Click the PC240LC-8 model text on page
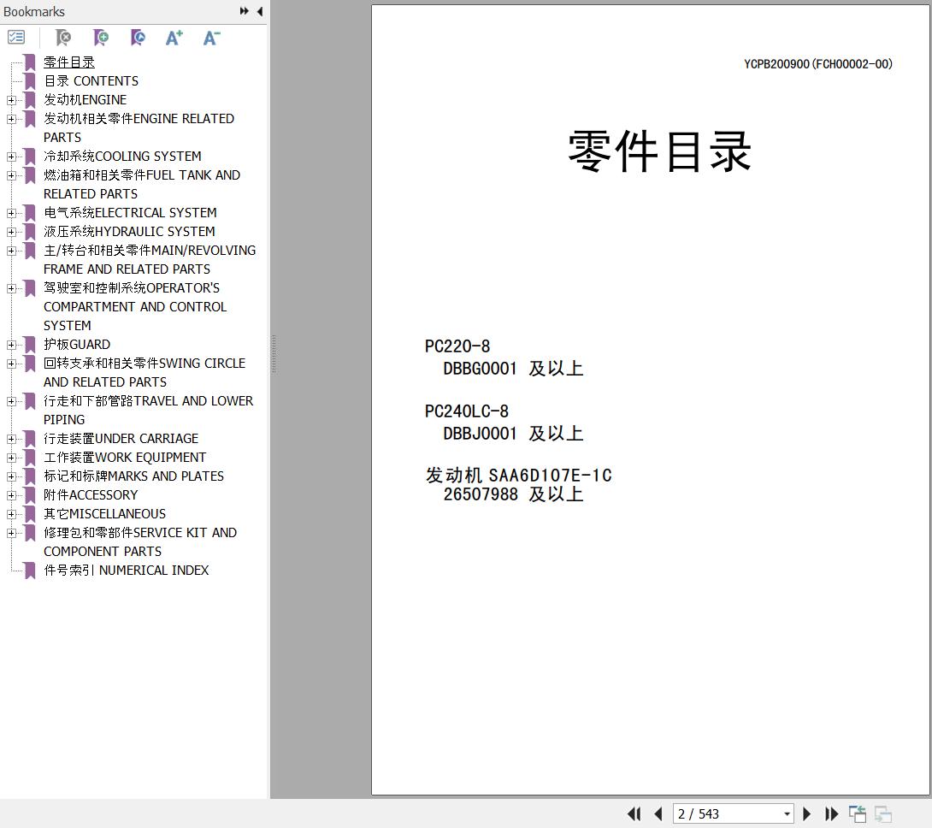Viewport: 932px width, 828px height. (467, 411)
